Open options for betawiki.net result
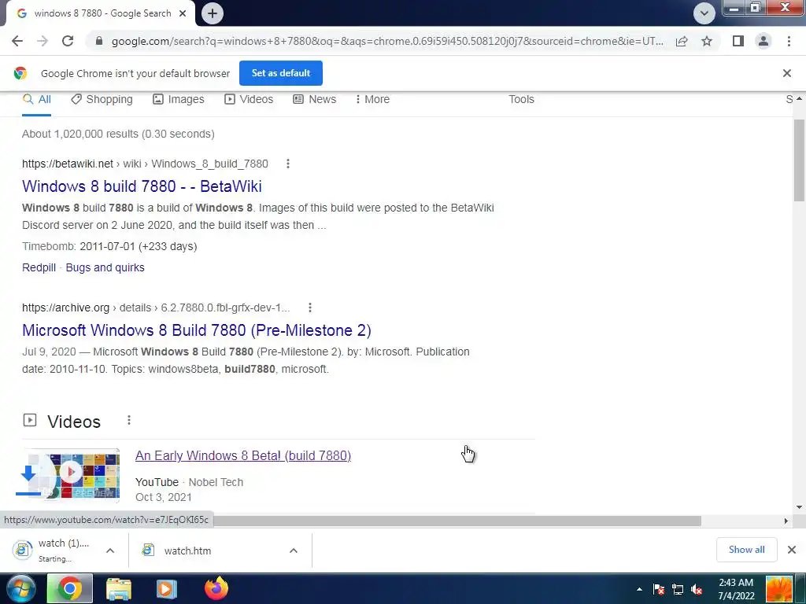806x604 pixels. (x=288, y=164)
